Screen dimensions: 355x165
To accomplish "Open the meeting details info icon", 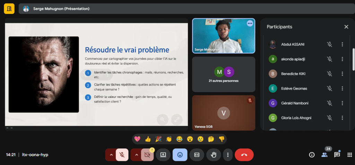I will (x=312, y=155).
